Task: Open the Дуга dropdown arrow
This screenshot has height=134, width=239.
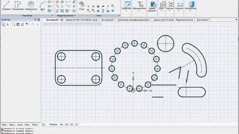Action: [42, 12]
